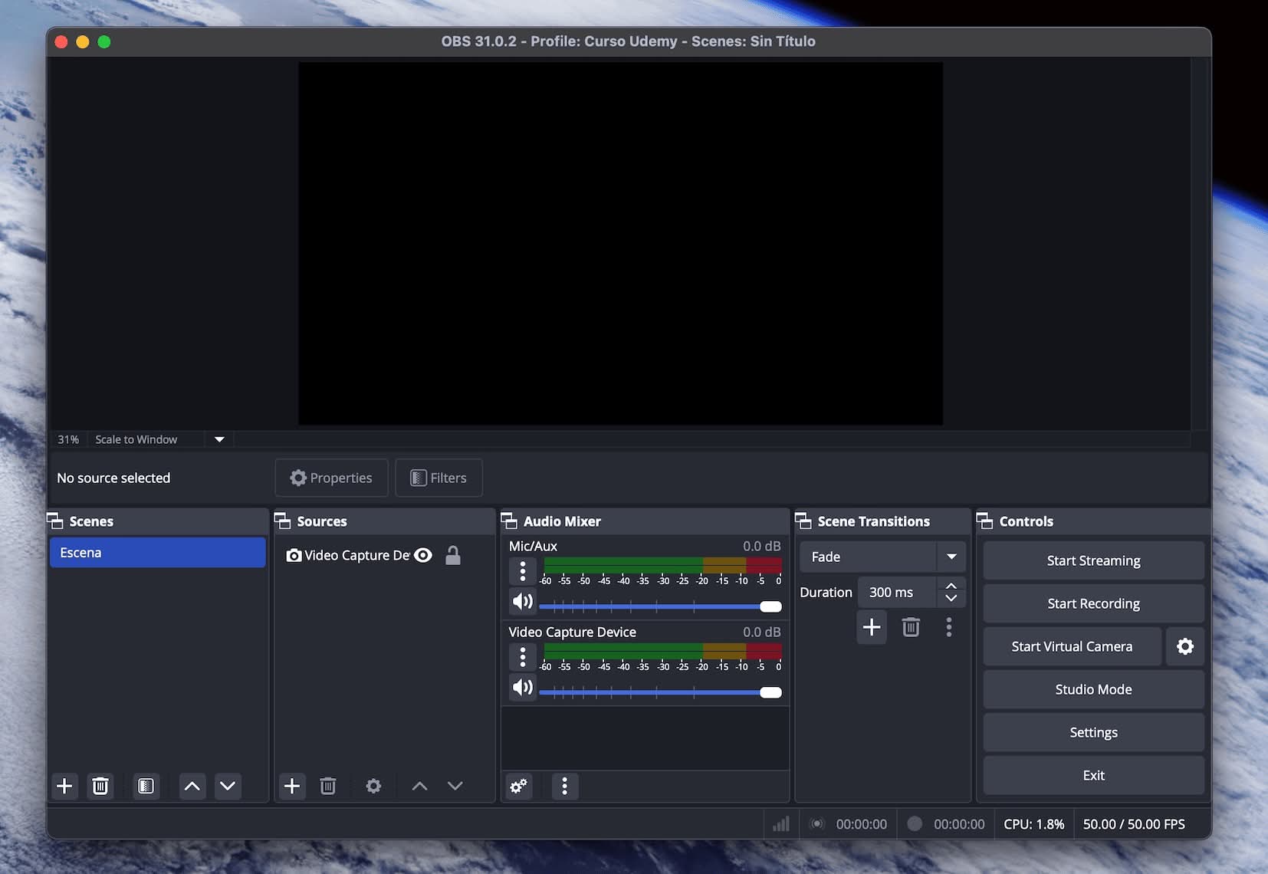Remove the selected scene transition
Image resolution: width=1268 pixels, height=874 pixels.
pyautogui.click(x=911, y=627)
